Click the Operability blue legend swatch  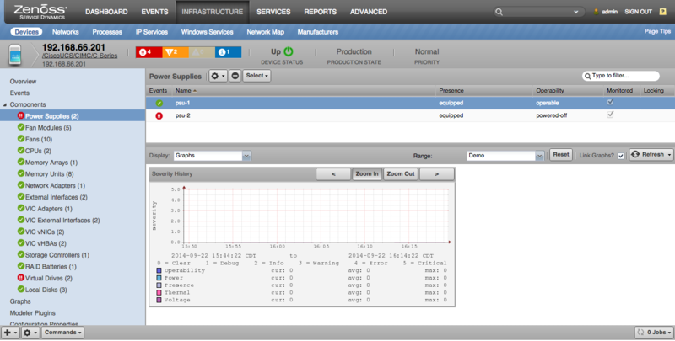(159, 270)
